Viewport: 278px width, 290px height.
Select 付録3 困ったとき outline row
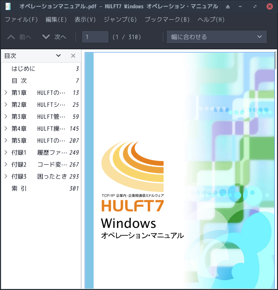(x=41, y=176)
